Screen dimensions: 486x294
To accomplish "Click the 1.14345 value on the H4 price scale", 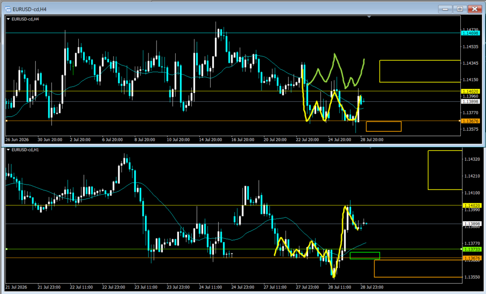I will click(470, 63).
